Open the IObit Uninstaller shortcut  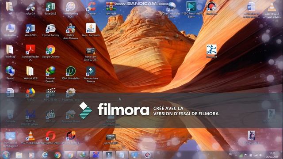pyautogui.click(x=71, y=72)
